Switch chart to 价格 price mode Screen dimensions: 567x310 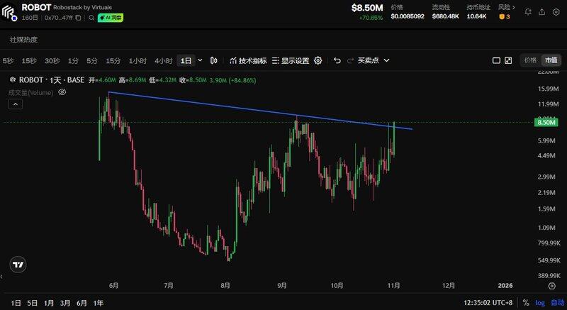(x=530, y=61)
